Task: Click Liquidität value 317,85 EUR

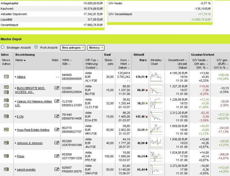Action: [95, 19]
